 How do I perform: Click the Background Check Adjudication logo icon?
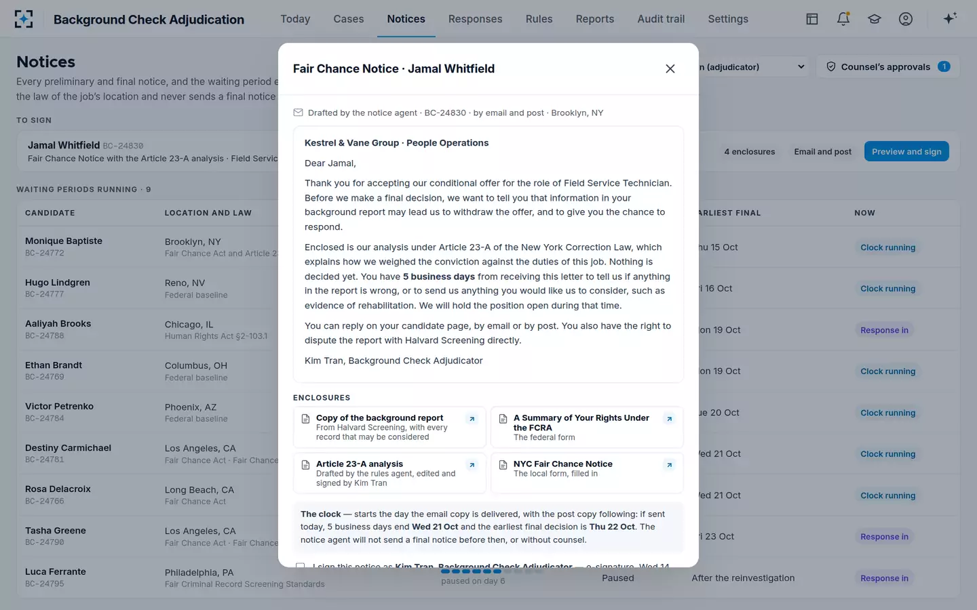coord(24,19)
